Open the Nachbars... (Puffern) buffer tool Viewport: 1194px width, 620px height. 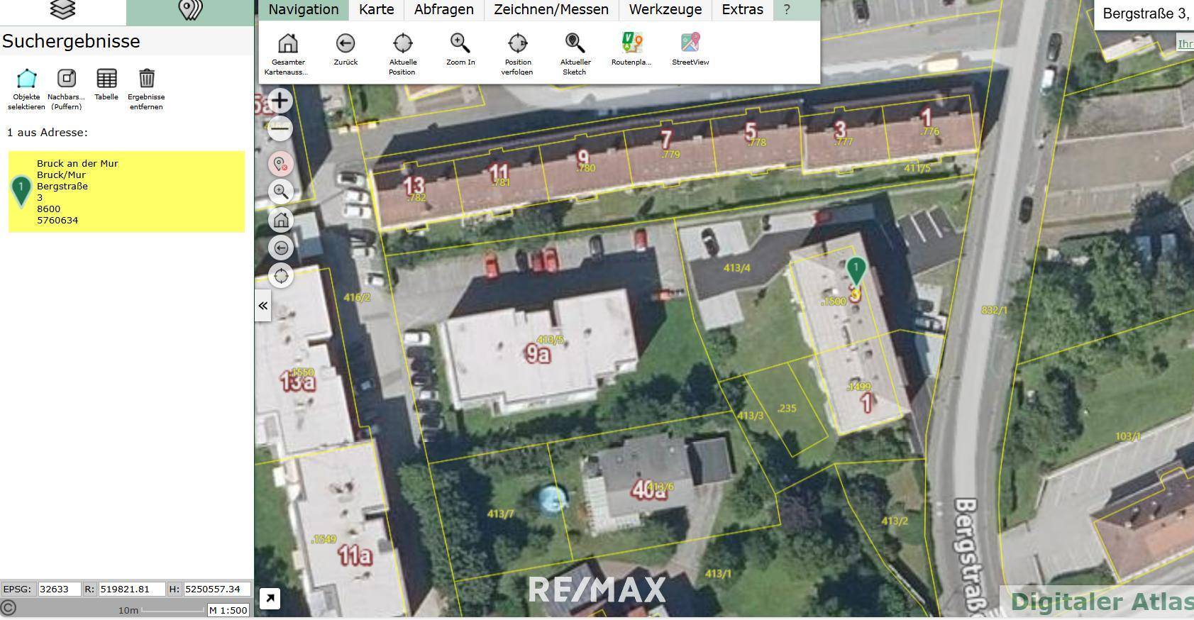pos(66,89)
